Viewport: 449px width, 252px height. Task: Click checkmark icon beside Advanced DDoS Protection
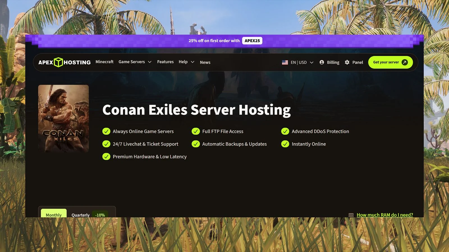285,131
